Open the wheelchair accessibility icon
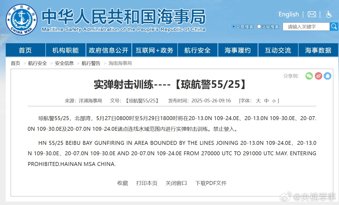This screenshot has width=339, height=205. (329, 14)
